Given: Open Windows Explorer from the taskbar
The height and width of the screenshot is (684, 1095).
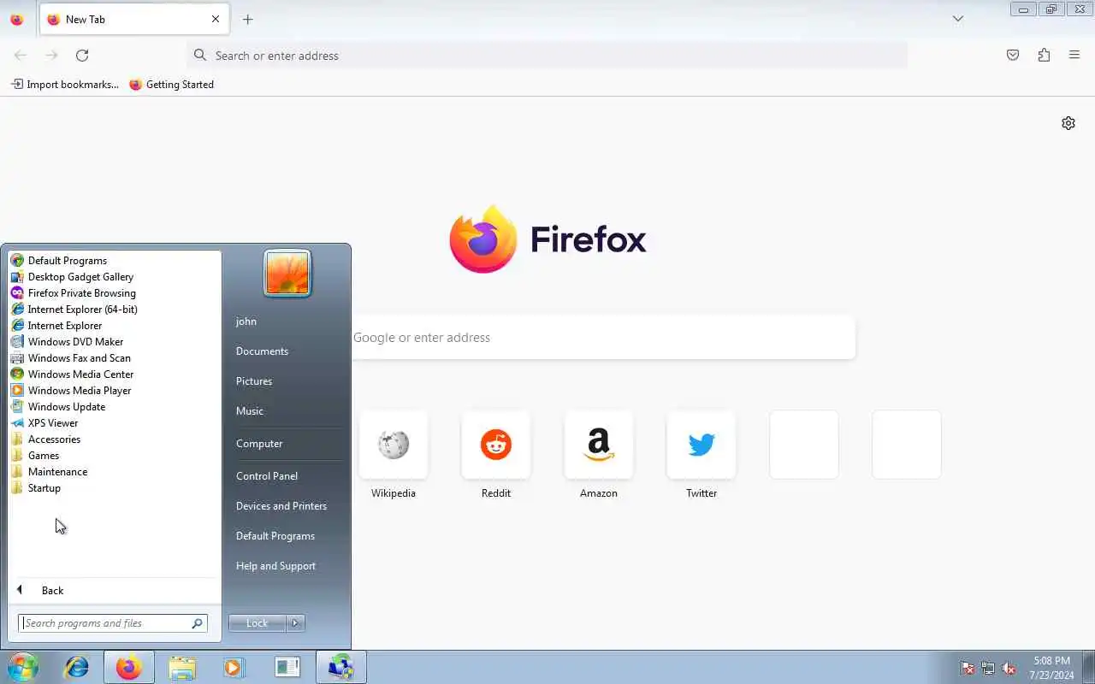Looking at the screenshot, I should 182,667.
